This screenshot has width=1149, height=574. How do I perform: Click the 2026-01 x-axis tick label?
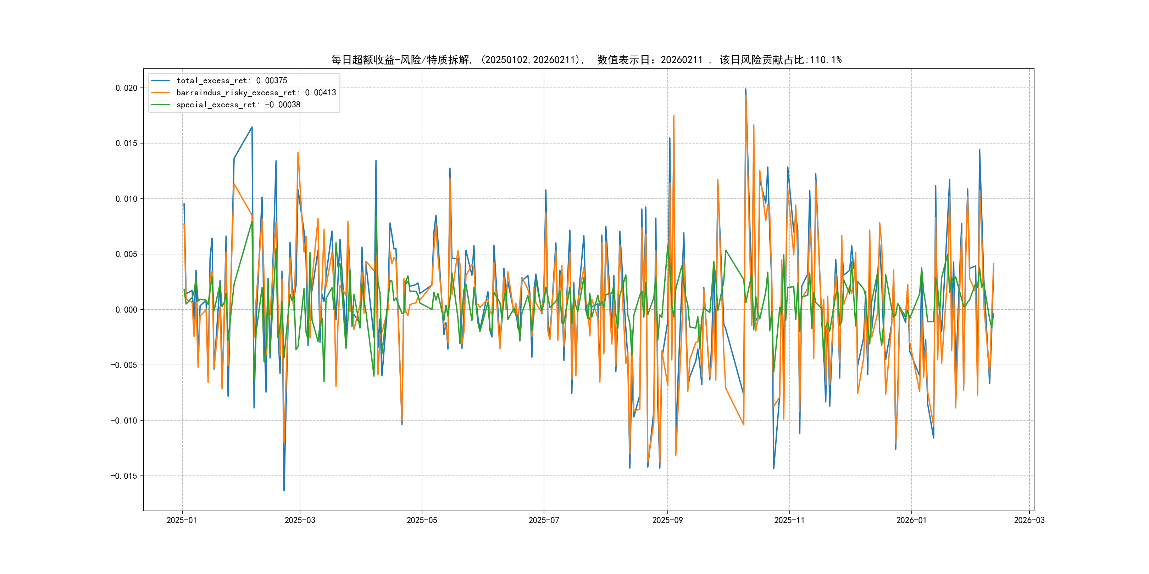tap(911, 520)
